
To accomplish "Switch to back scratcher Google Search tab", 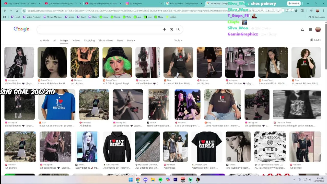I will pos(184,4).
